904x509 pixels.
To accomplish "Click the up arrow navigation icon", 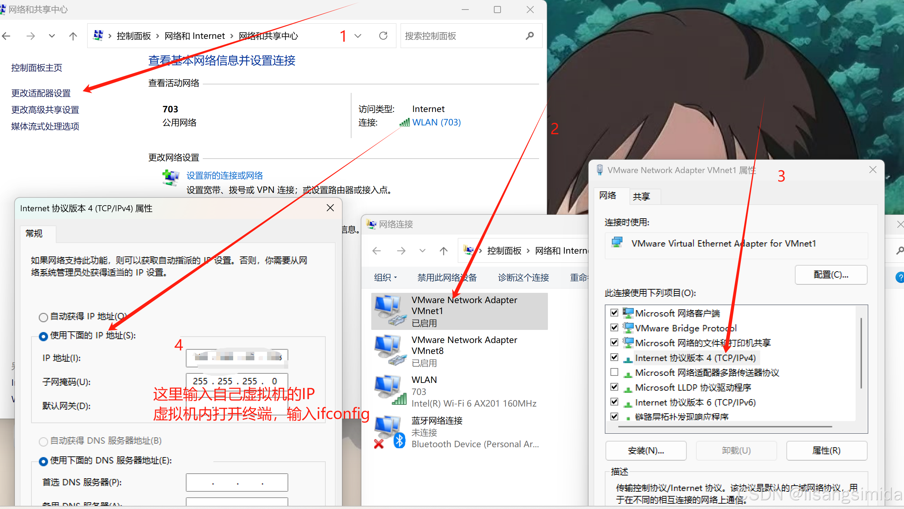I will [73, 36].
